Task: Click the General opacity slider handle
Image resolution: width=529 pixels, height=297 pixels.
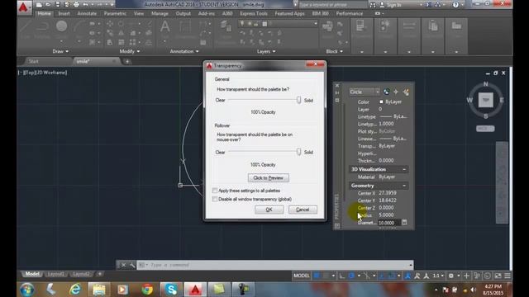Action: click(298, 100)
